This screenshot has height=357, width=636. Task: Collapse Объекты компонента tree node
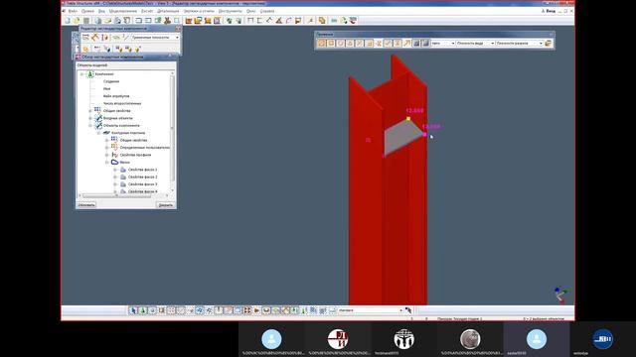90,126
